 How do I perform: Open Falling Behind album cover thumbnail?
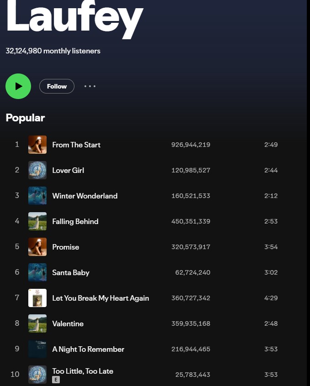click(37, 221)
